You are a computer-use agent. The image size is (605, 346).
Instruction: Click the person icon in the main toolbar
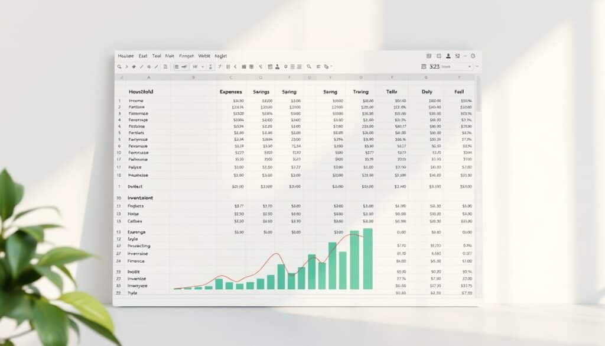277,66
